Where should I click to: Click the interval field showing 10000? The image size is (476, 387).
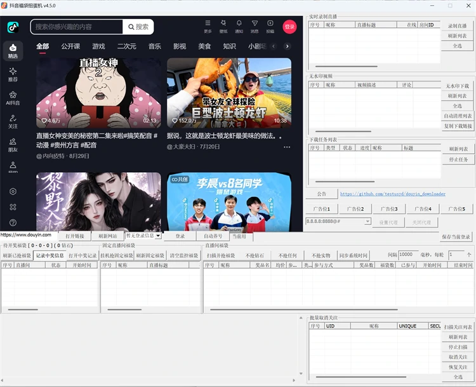[x=409, y=255]
